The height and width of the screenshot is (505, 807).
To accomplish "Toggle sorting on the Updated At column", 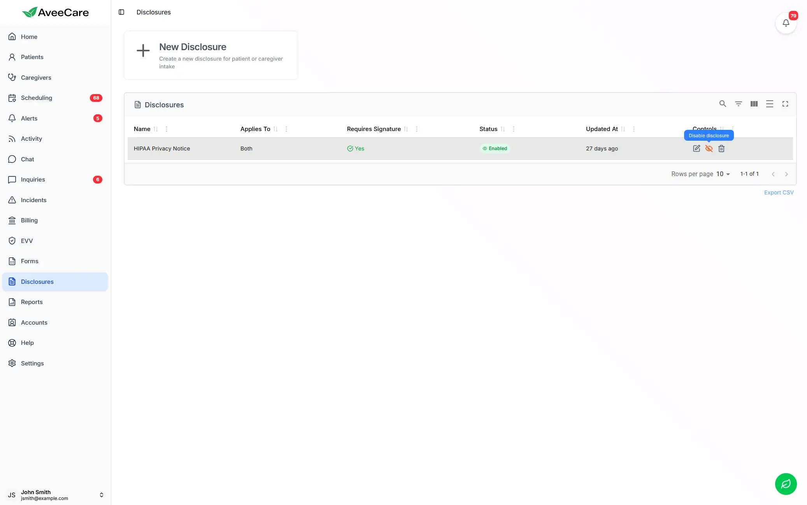I will coord(623,129).
